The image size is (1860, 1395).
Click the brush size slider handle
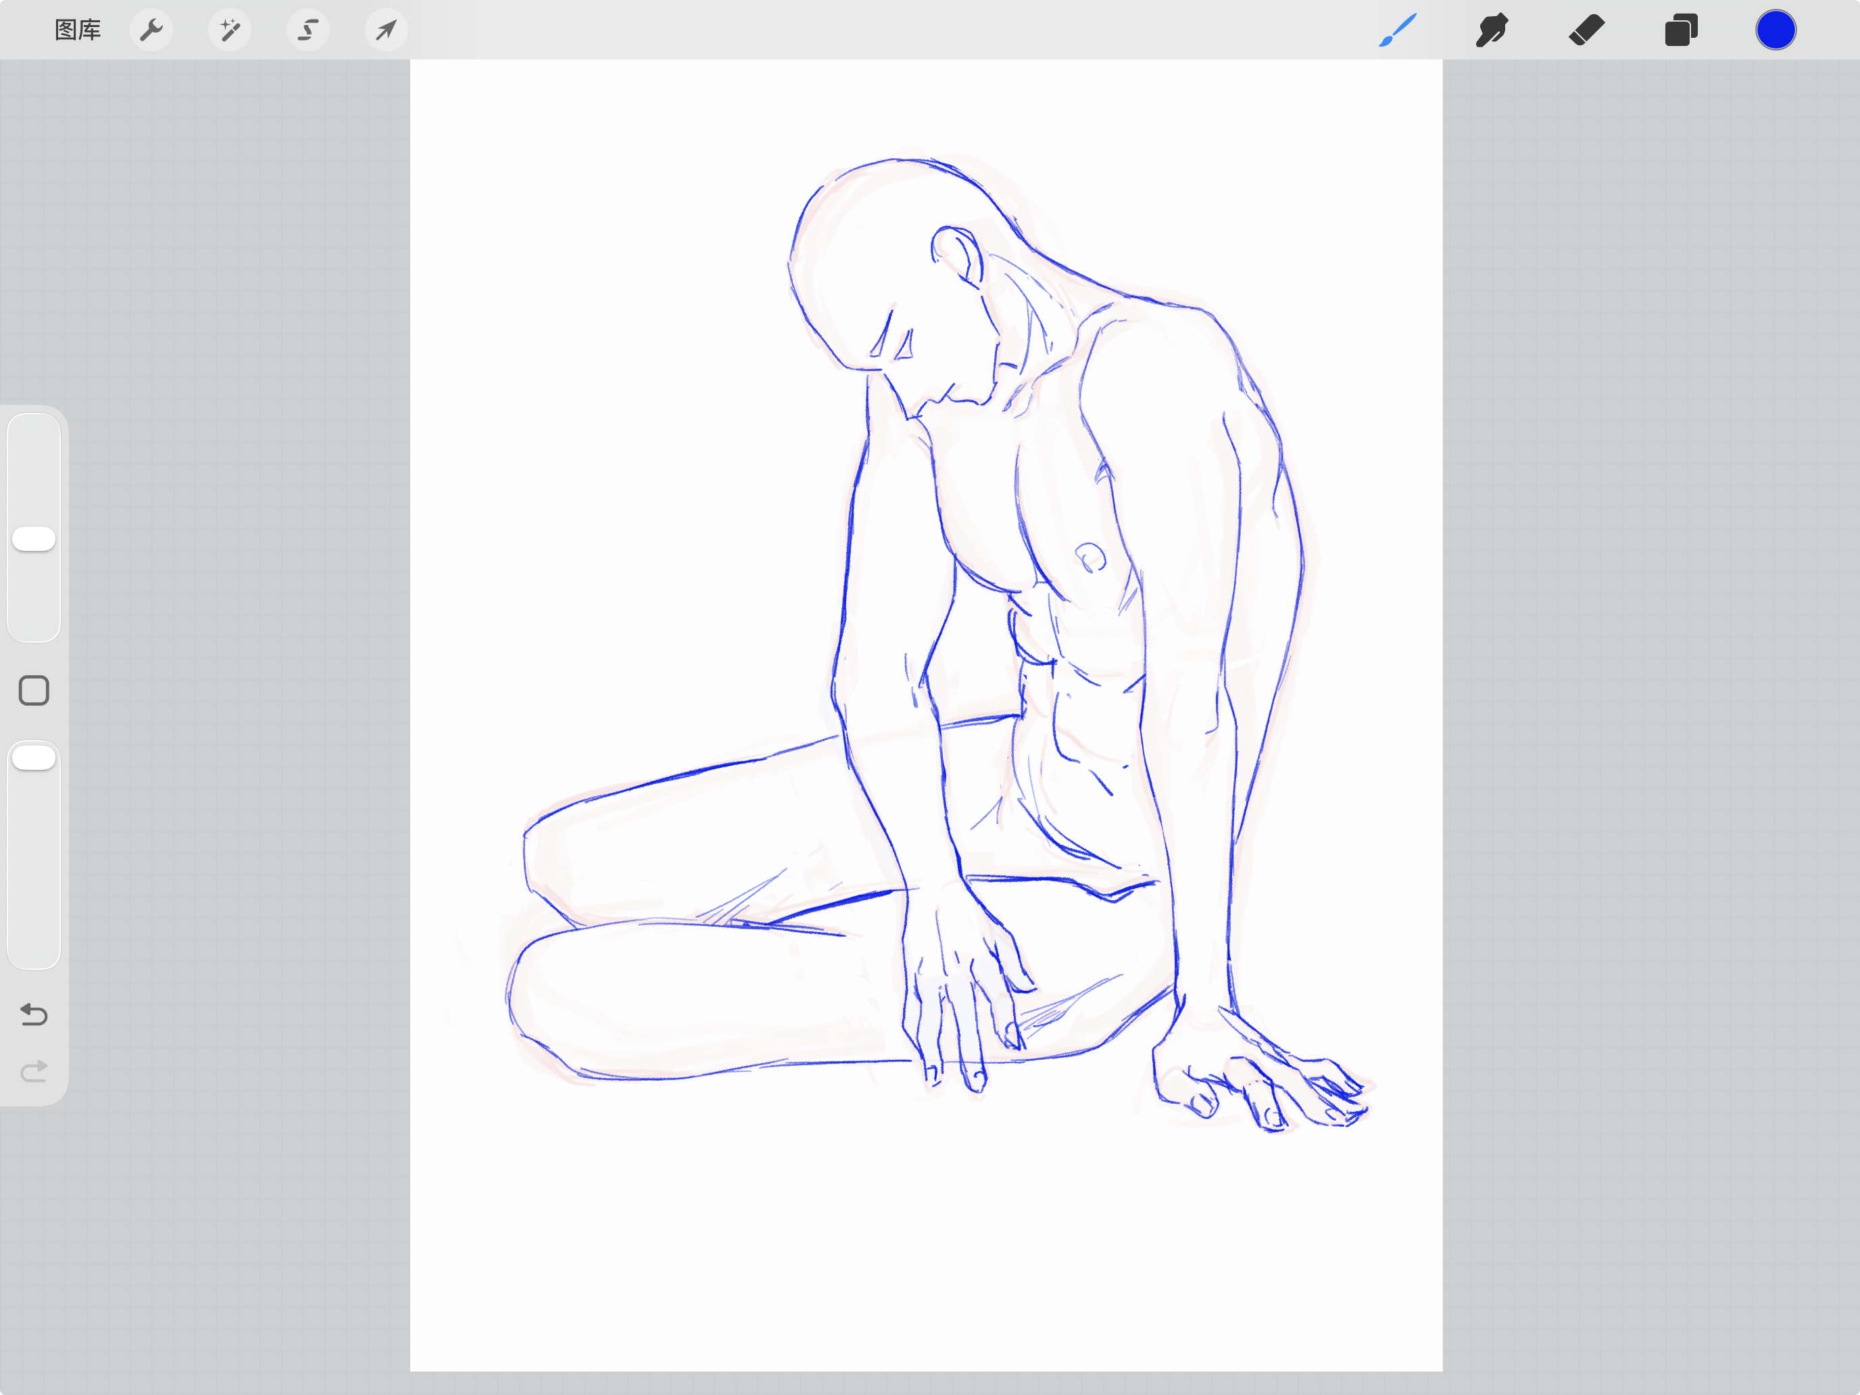pos(34,539)
